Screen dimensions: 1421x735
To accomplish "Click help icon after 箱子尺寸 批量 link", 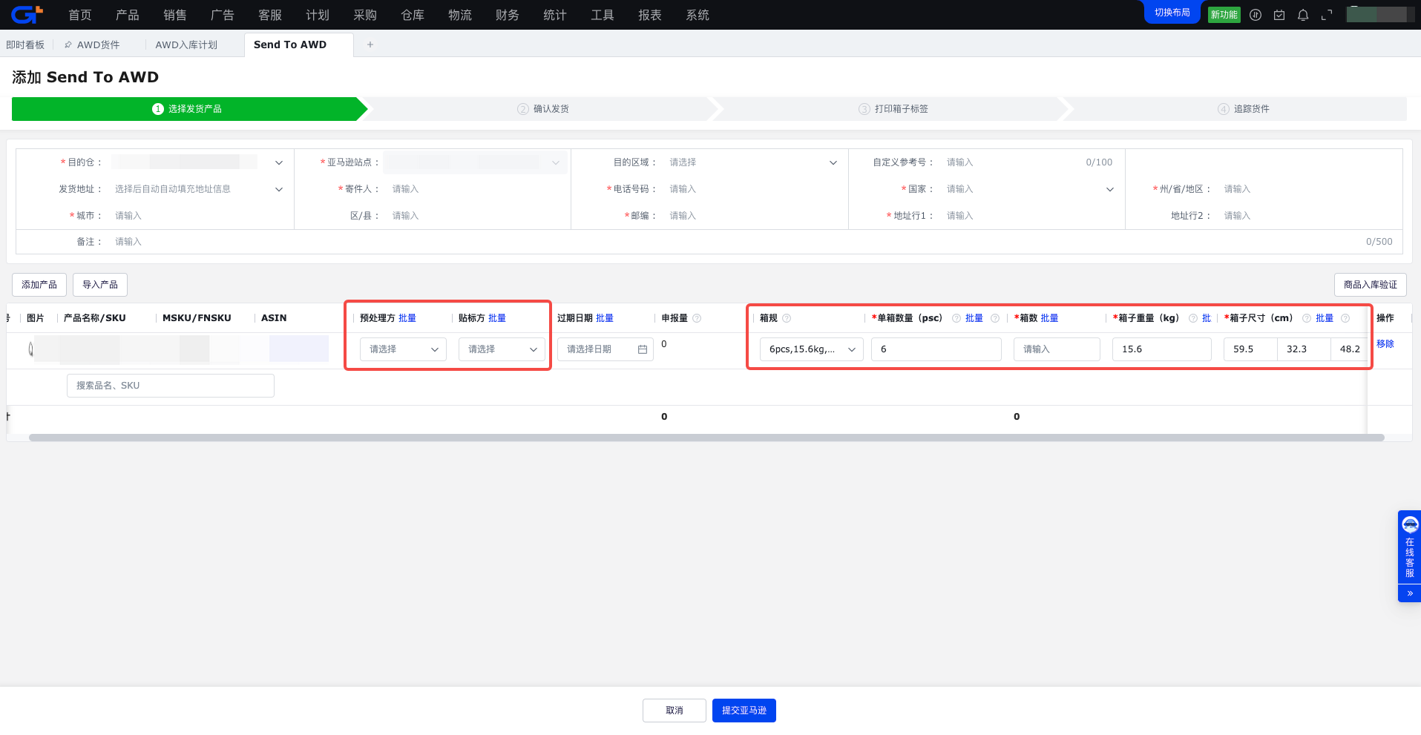I will tap(1345, 318).
